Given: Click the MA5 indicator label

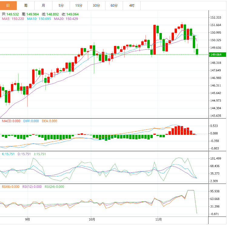Looking at the screenshot, I should pyautogui.click(x=13, y=19).
